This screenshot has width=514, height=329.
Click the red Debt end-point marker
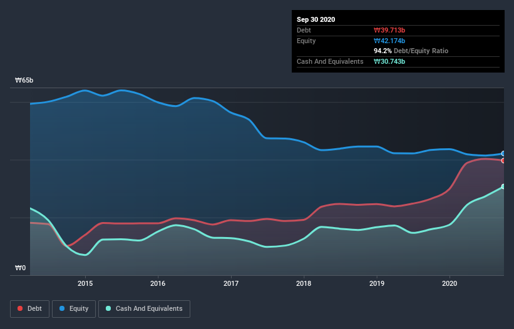click(x=503, y=160)
